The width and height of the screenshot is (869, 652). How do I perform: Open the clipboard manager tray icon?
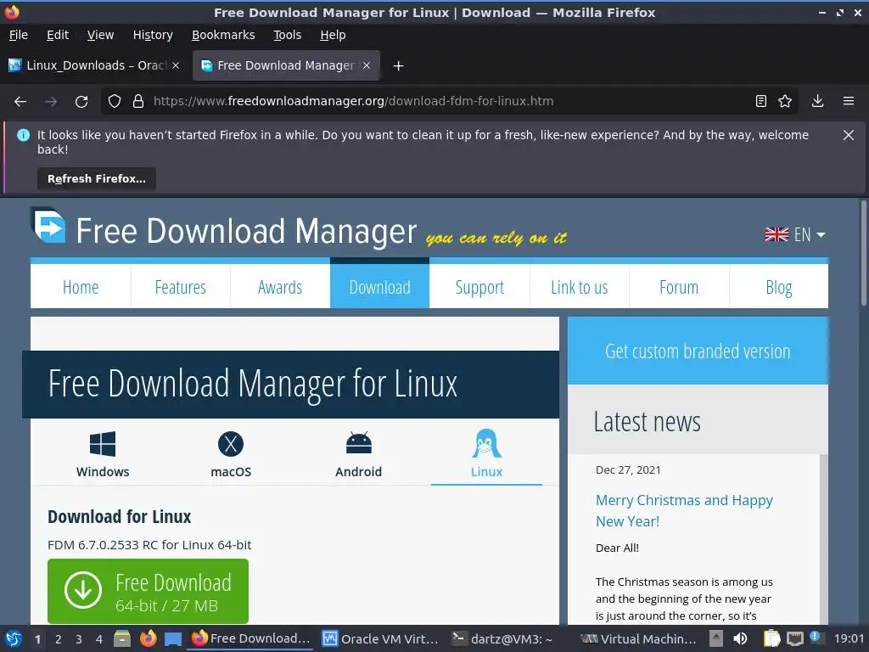click(x=771, y=639)
